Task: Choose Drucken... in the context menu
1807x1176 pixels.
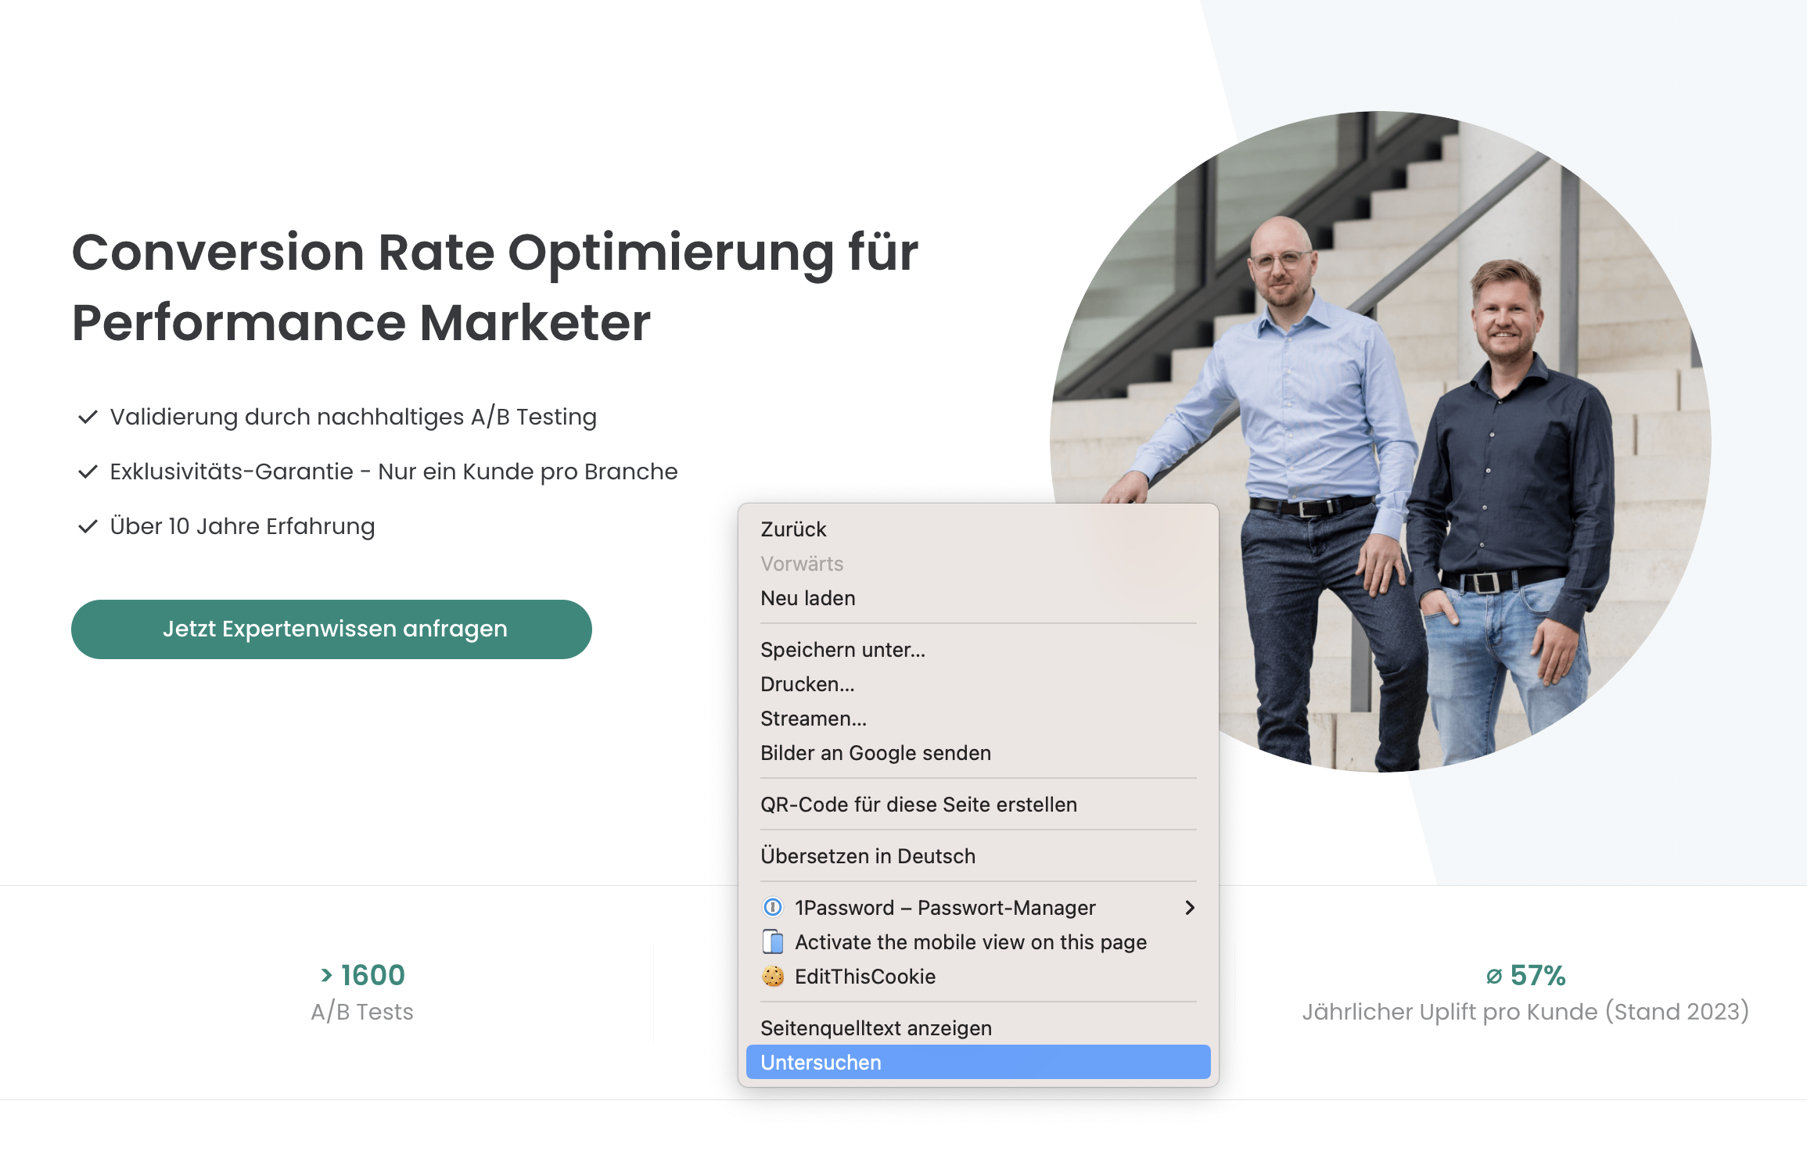Action: coord(978,684)
